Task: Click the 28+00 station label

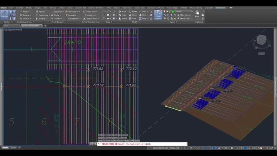Action: coord(73,42)
